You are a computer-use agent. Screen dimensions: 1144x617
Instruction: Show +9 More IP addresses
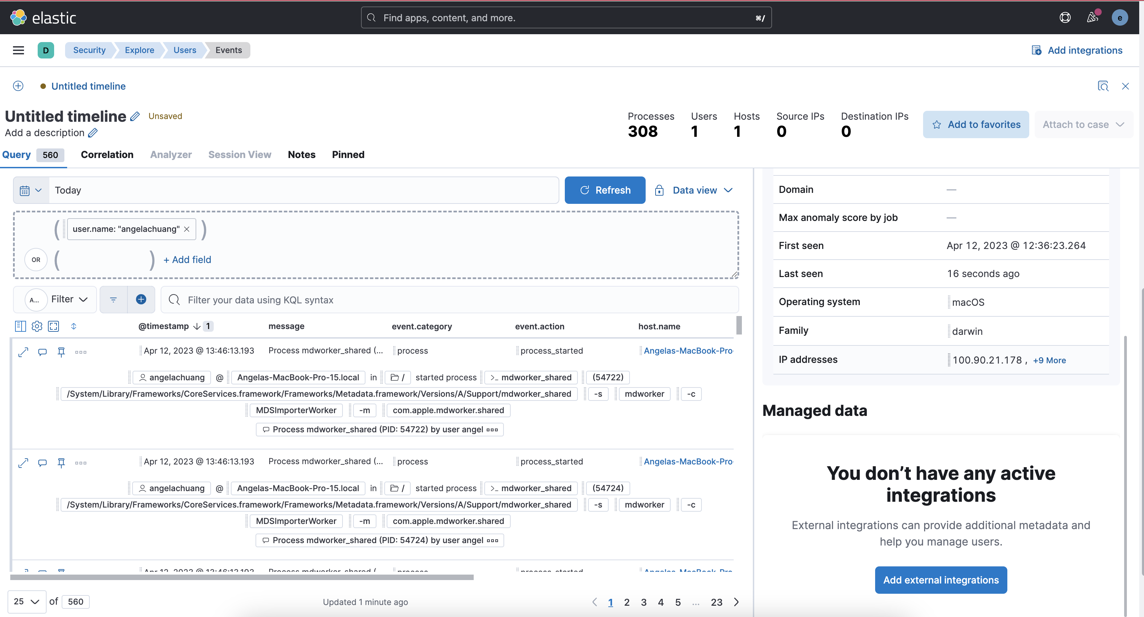coord(1049,360)
